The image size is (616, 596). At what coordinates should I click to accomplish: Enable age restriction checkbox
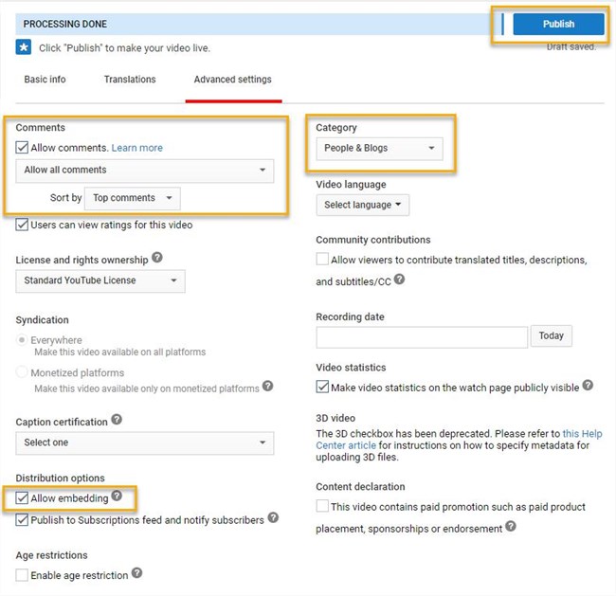[23, 575]
